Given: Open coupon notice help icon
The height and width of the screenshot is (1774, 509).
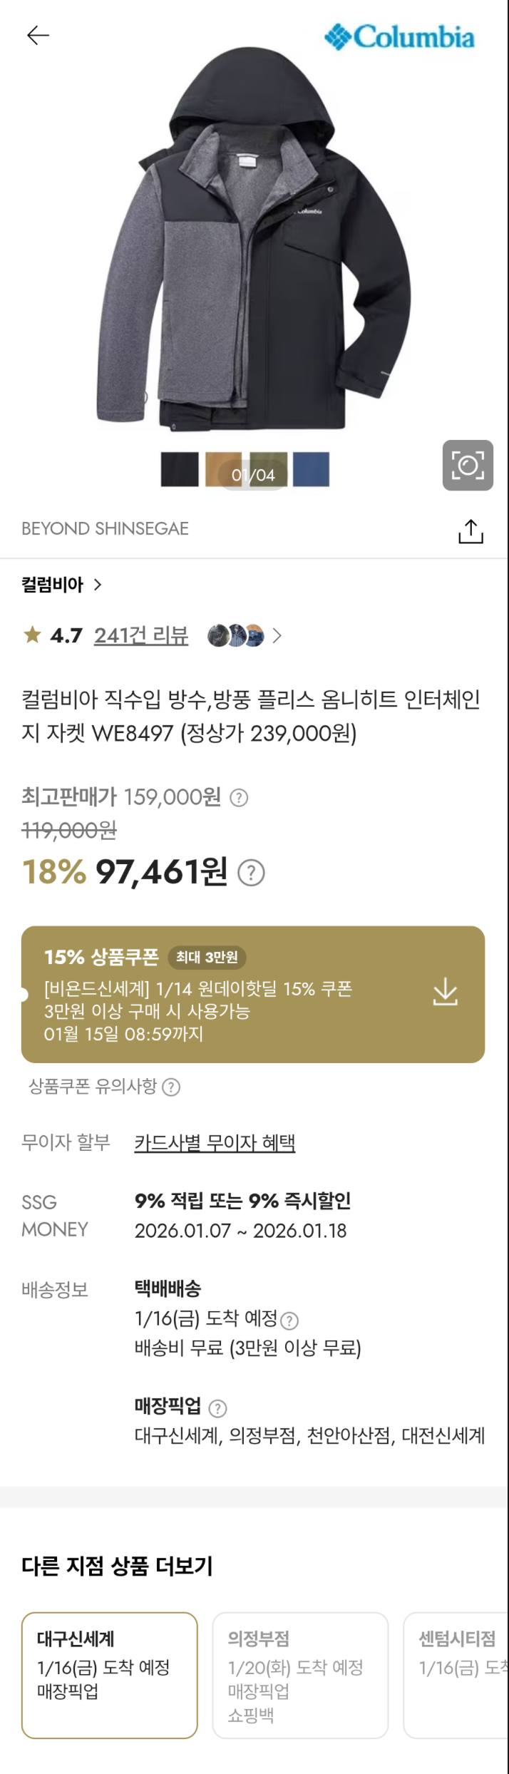Looking at the screenshot, I should (172, 1087).
